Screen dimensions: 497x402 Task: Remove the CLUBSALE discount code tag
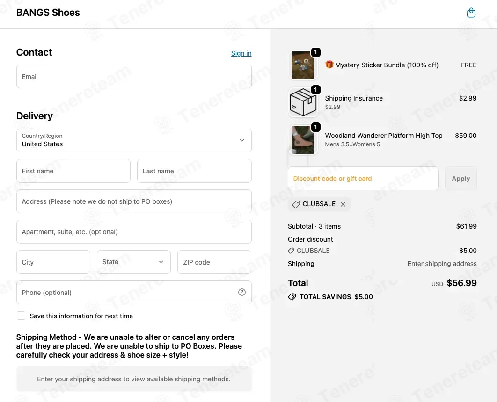pyautogui.click(x=343, y=204)
